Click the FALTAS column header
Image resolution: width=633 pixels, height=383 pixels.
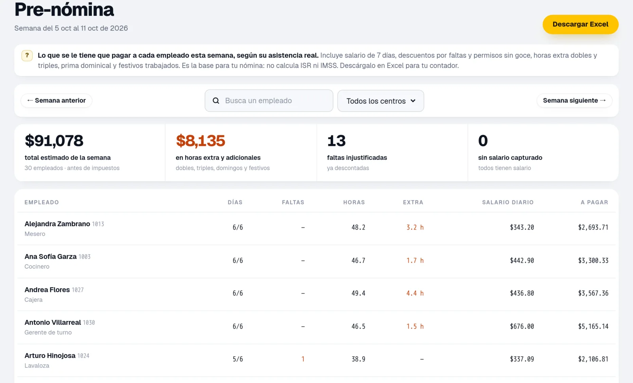(293, 202)
